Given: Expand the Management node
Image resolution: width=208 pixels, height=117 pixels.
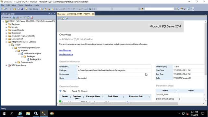Looking at the screenshot, I should [x=6, y=39].
